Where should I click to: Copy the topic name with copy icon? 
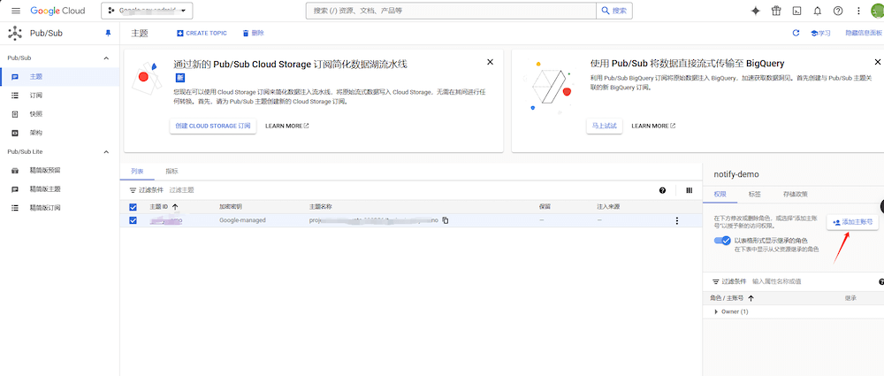[446, 220]
